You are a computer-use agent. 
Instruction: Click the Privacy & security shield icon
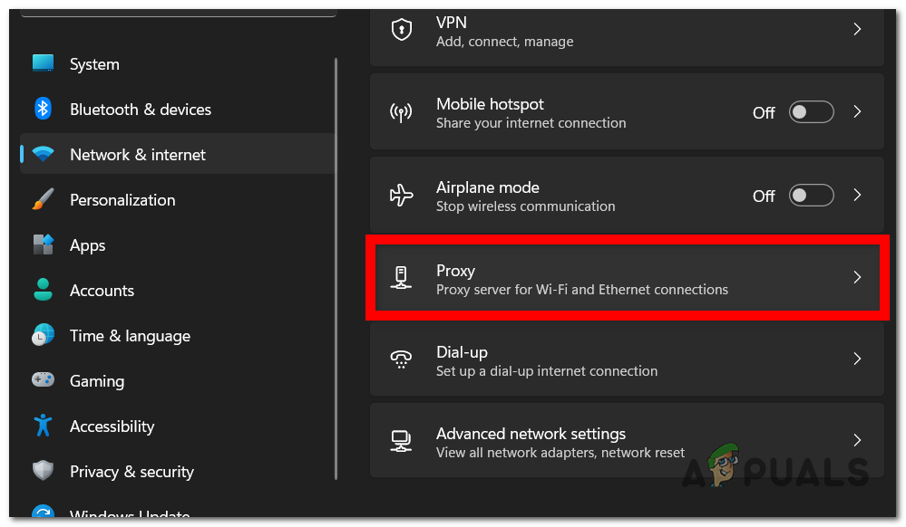[x=43, y=472]
